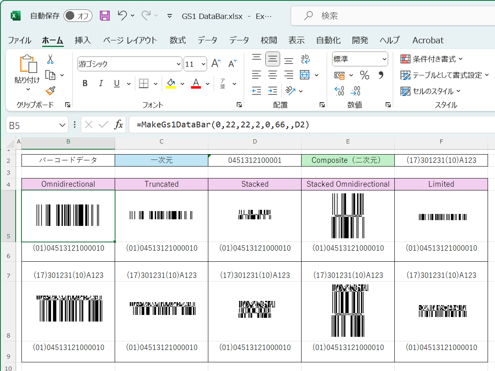Open the ページ レイアウト tab
The width and height of the screenshot is (495, 371).
point(130,40)
